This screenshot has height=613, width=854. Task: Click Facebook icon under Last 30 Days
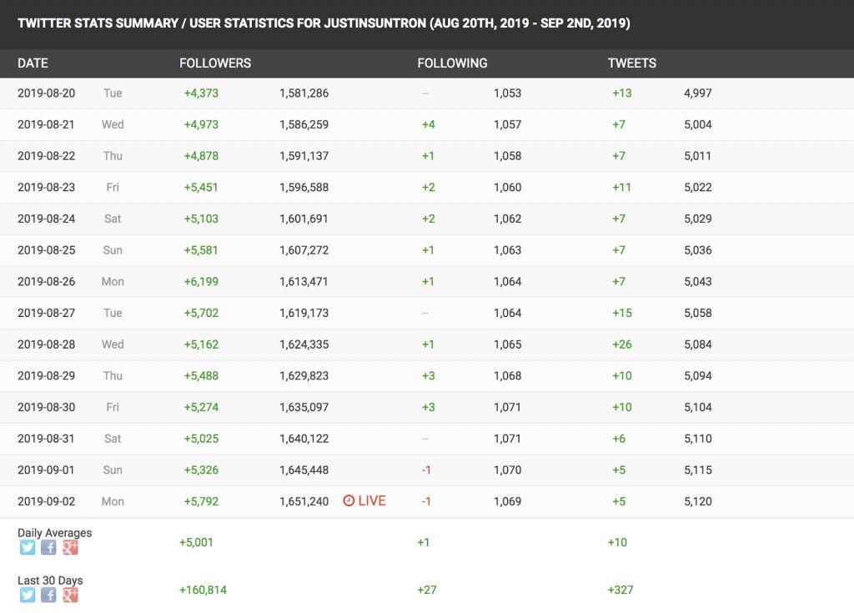click(48, 595)
